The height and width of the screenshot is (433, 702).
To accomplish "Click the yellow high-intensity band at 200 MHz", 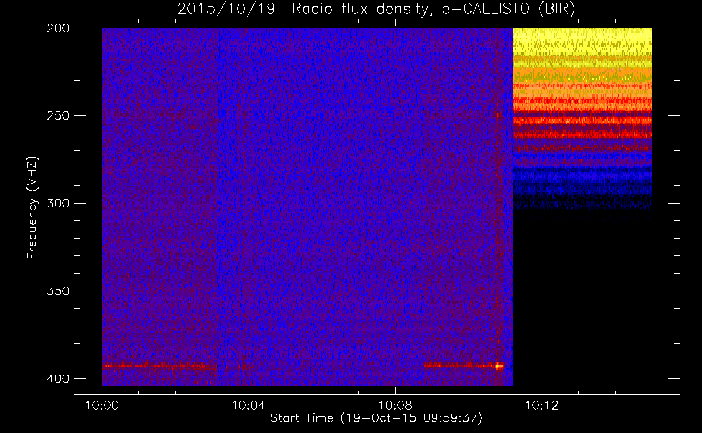I will click(582, 42).
